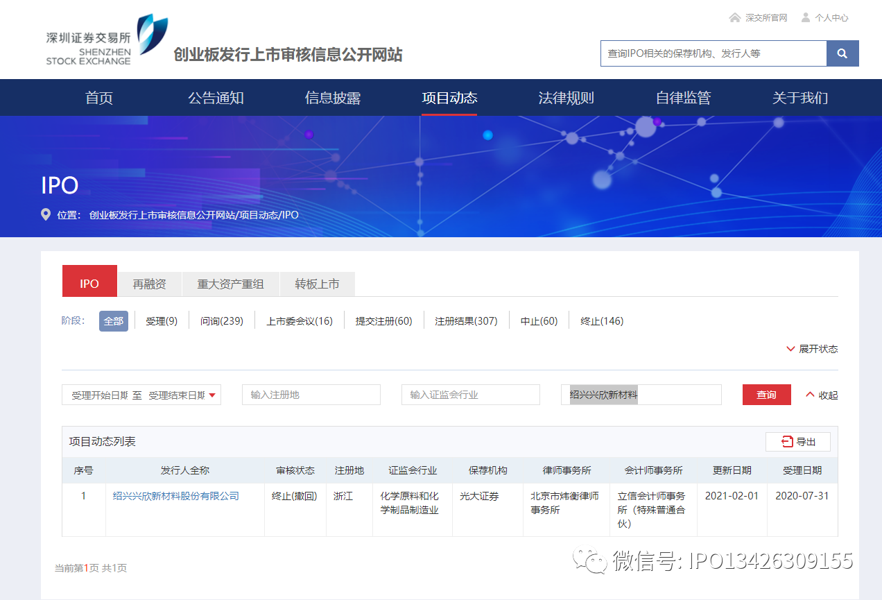The image size is (882, 600).
Task: Switch to 重大资产重组 tab
Action: pyautogui.click(x=231, y=284)
